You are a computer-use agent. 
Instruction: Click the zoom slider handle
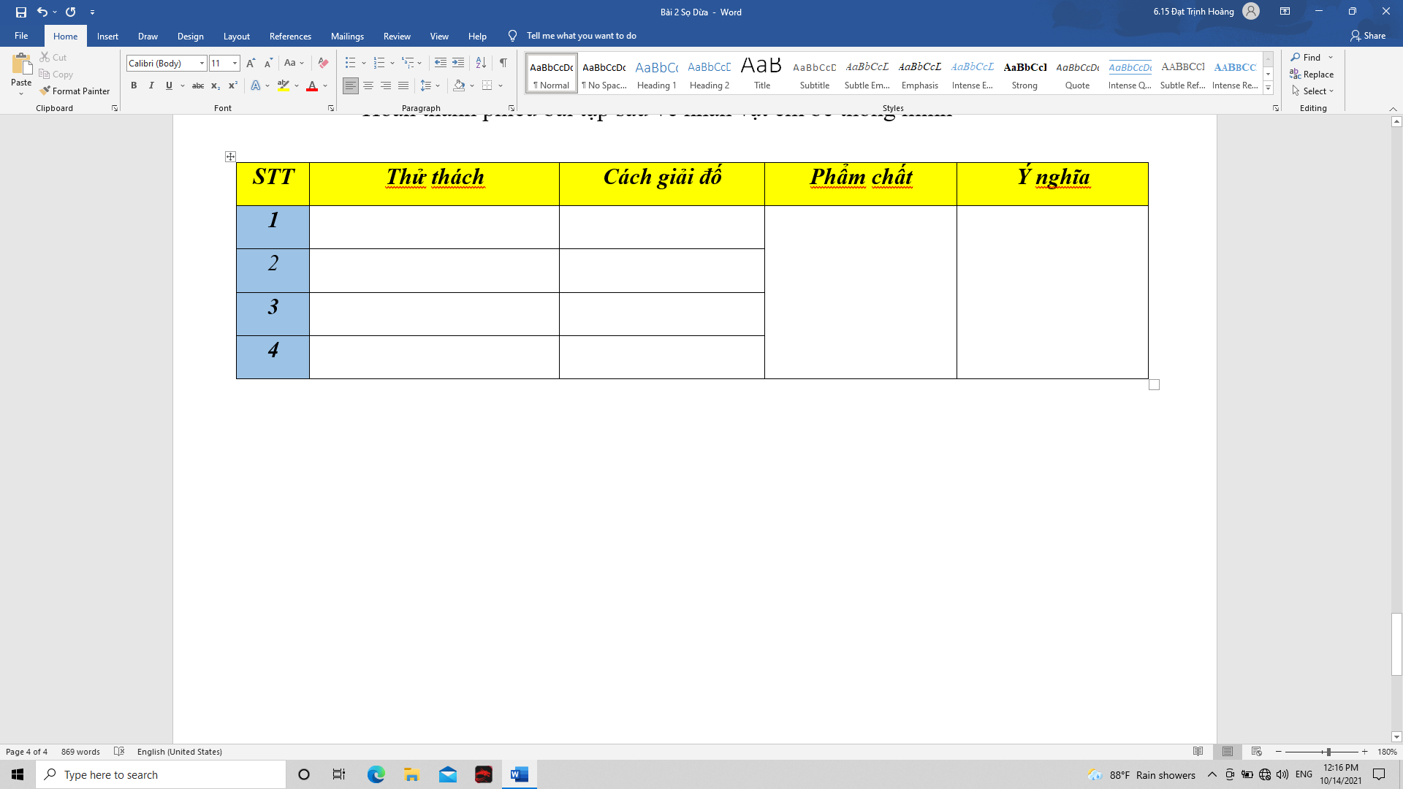click(x=1328, y=751)
